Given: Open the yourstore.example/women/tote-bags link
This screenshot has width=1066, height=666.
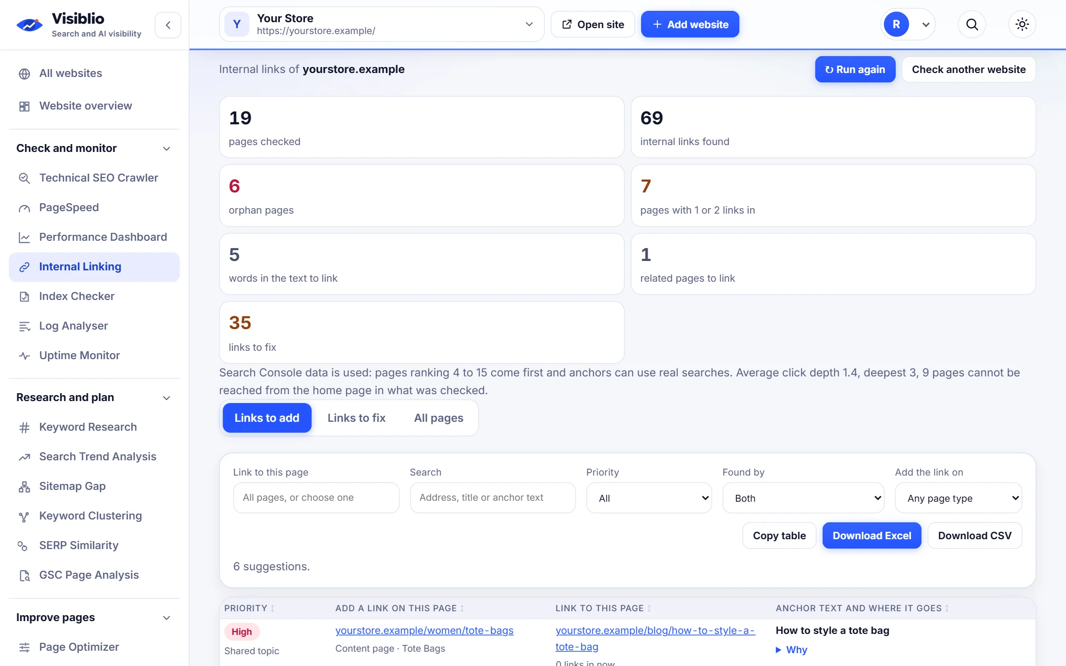Looking at the screenshot, I should (424, 630).
